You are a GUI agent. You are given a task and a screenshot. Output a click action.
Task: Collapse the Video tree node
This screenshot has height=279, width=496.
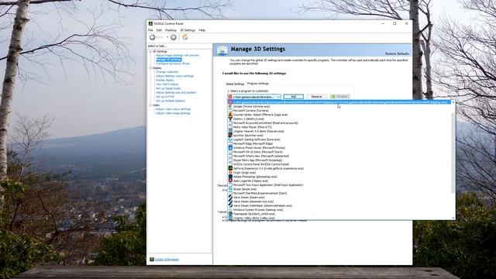(150, 105)
